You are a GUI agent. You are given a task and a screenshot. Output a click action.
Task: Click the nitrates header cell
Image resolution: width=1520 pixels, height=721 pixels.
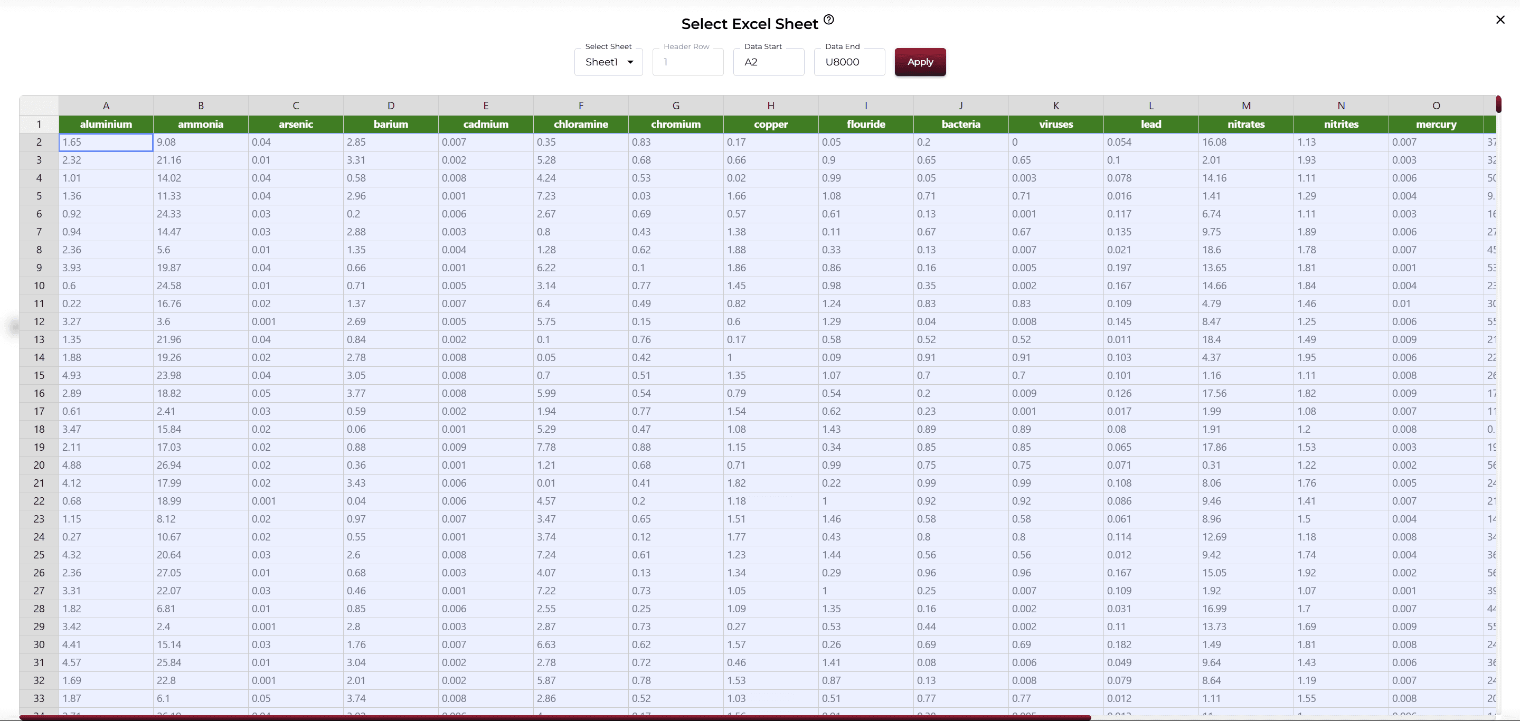pos(1246,125)
